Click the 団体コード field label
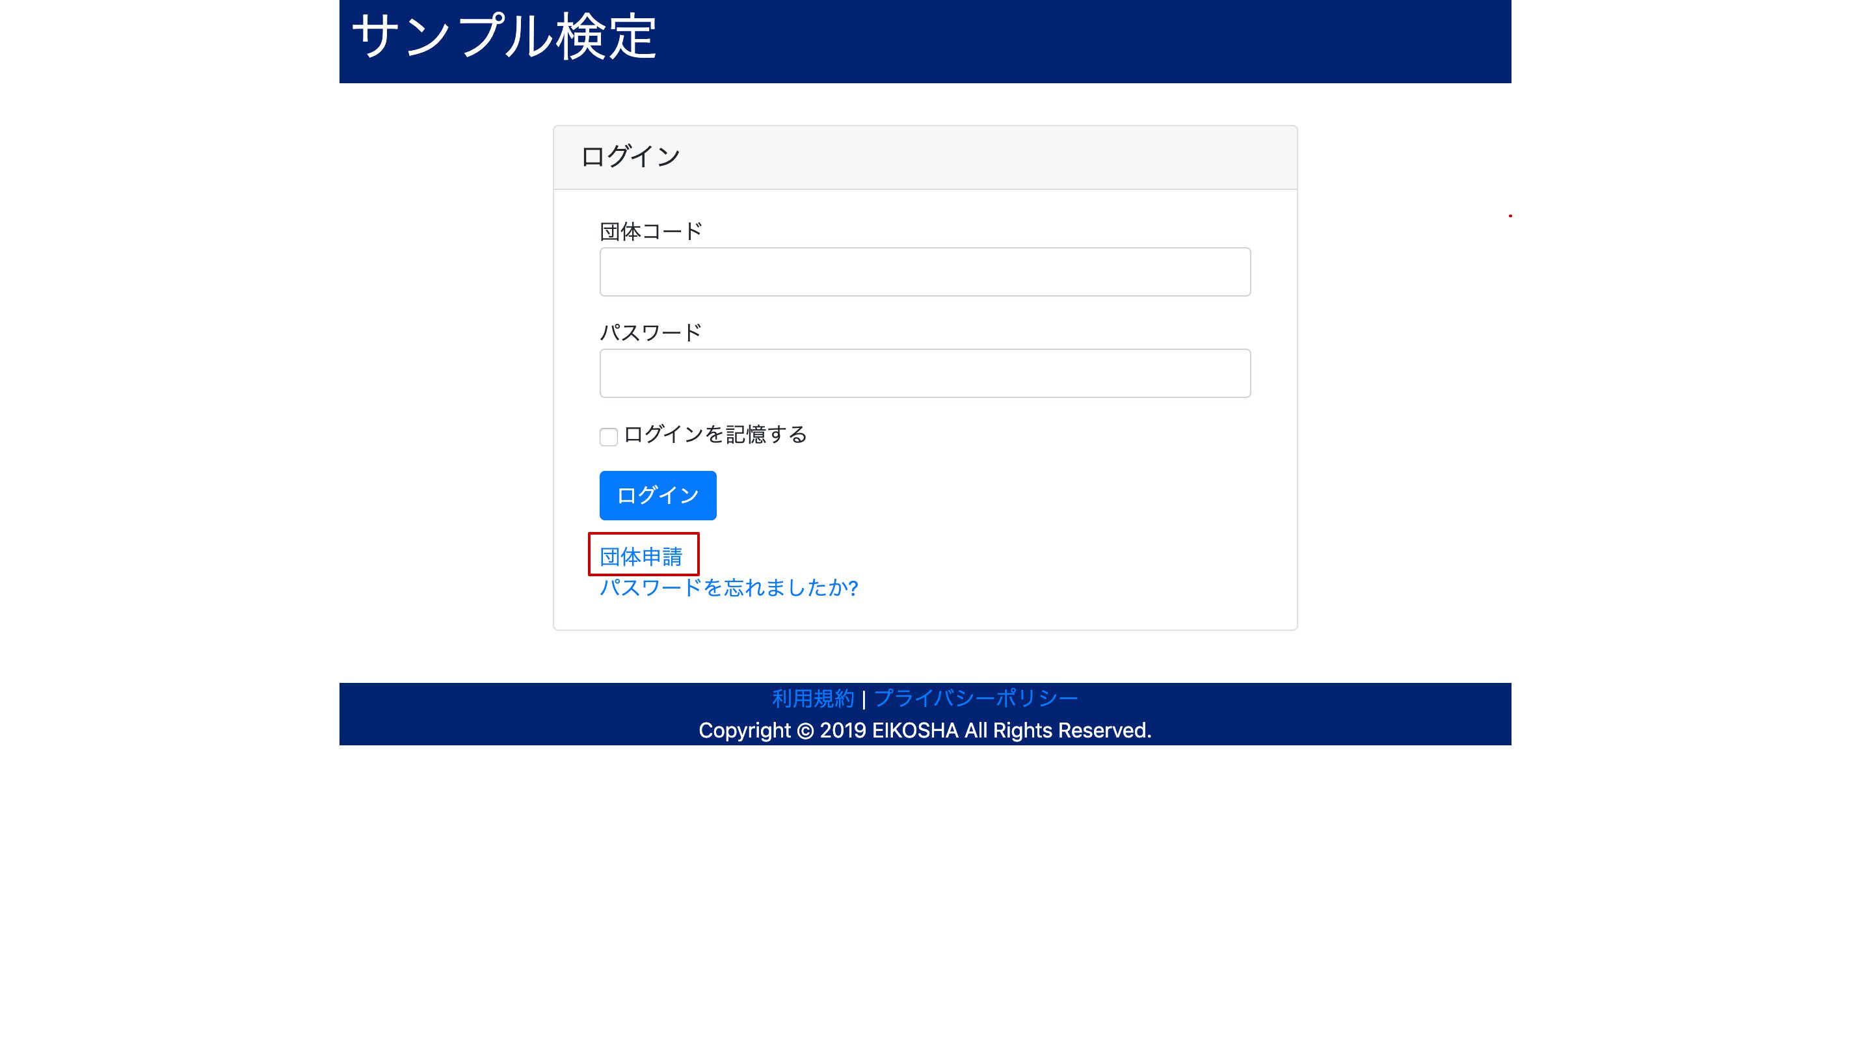Viewport: 1851px width, 1038px height. coord(650,231)
